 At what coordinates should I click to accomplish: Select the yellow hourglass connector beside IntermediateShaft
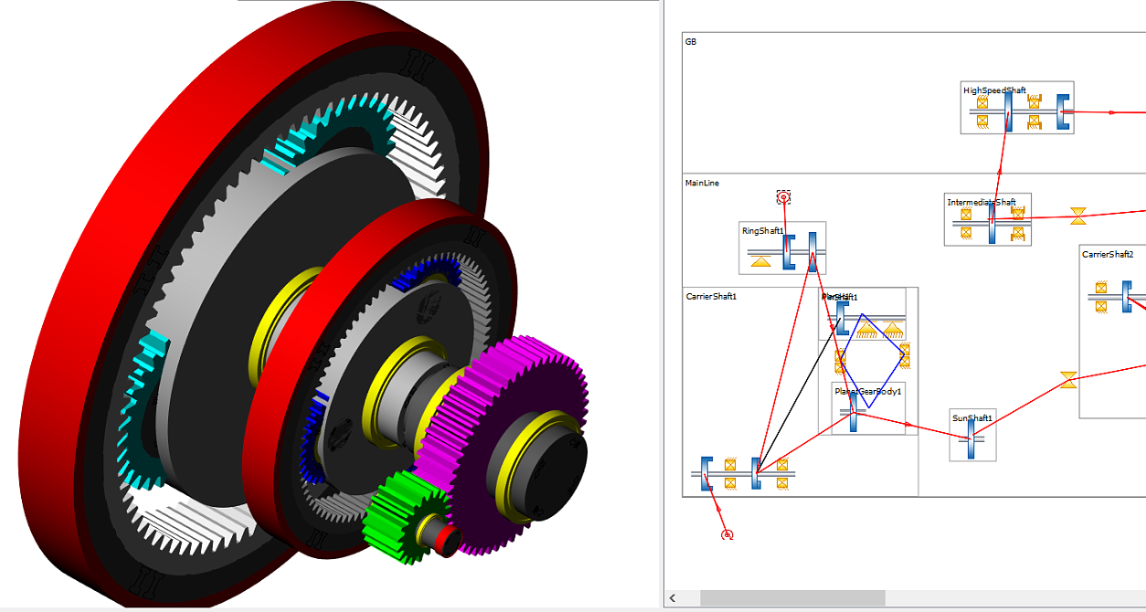point(1078,216)
